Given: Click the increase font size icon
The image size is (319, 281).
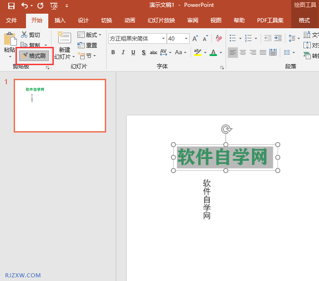Looking at the screenshot, I should tap(195, 39).
